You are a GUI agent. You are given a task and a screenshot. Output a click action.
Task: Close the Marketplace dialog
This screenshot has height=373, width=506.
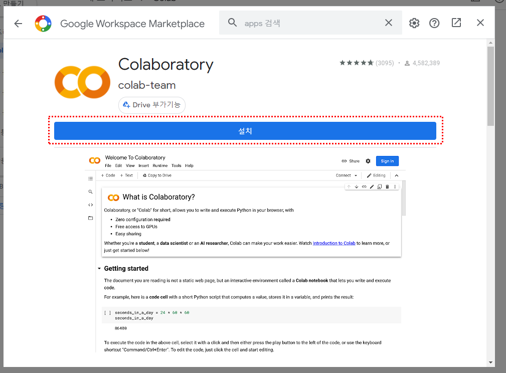480,23
